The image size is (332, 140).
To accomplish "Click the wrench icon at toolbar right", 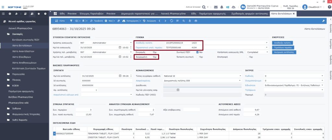I will point(323,21).
